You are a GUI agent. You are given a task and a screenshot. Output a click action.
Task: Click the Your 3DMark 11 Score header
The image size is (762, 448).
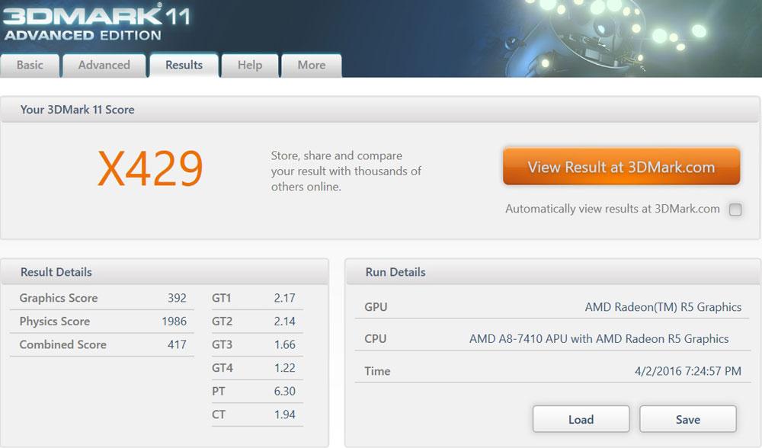tap(78, 110)
